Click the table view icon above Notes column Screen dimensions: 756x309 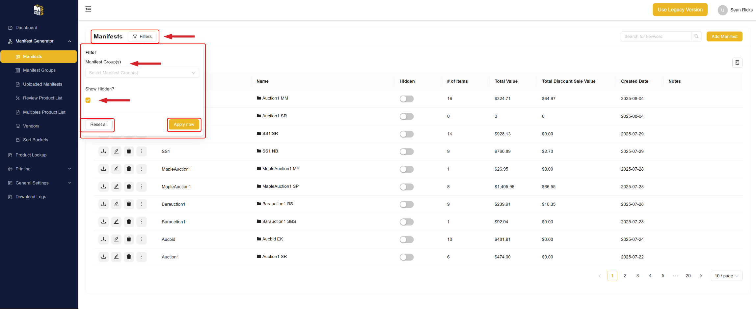pos(737,63)
